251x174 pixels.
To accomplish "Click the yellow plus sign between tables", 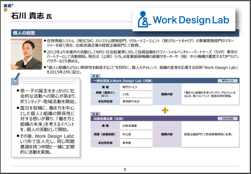I will click(165, 111).
